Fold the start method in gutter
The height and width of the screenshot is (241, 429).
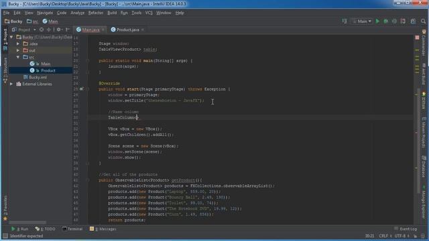(x=88, y=89)
